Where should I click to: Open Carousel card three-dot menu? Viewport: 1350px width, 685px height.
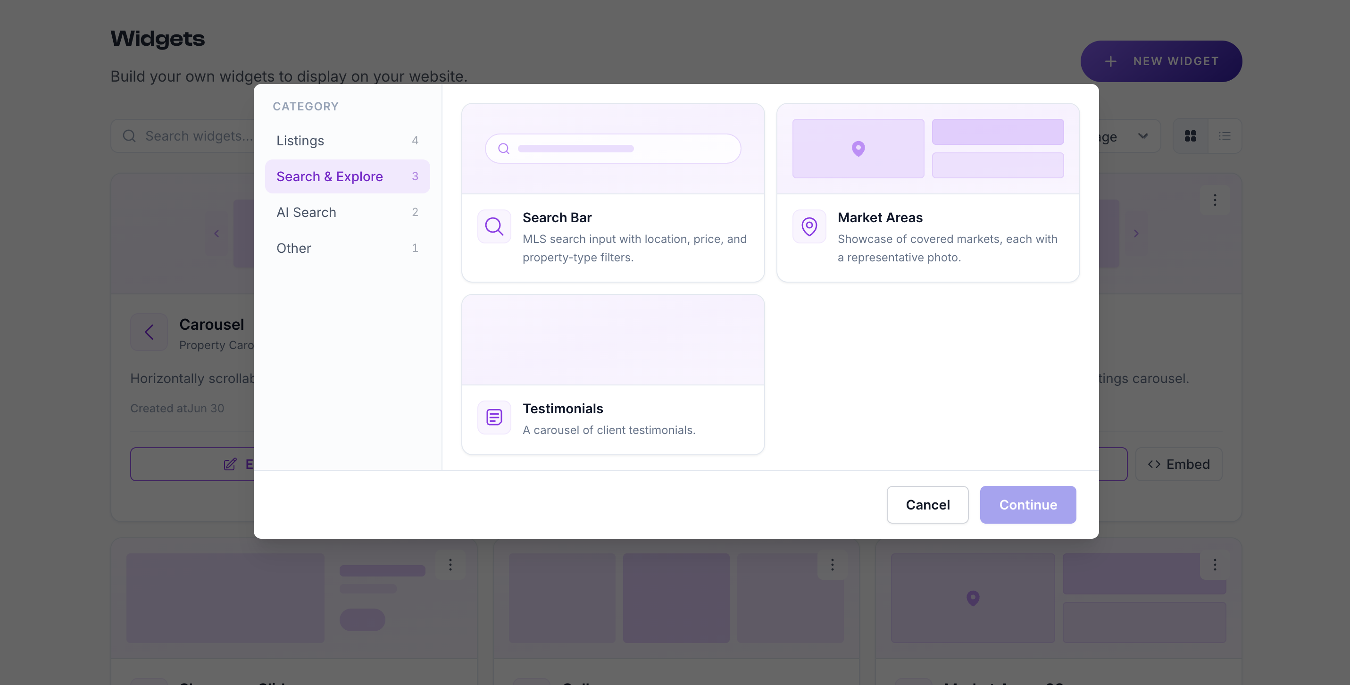pos(1214,200)
